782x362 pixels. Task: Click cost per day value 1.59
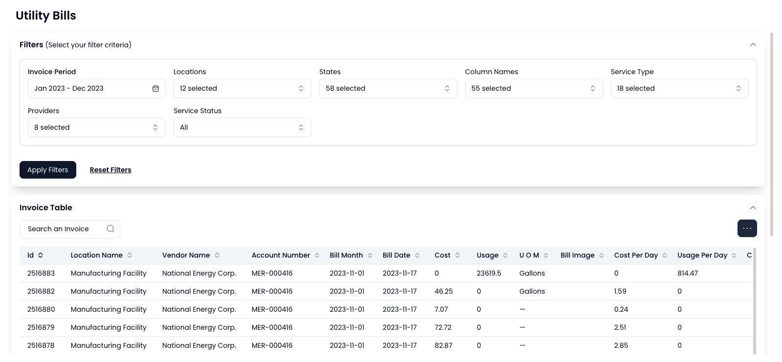(x=620, y=291)
